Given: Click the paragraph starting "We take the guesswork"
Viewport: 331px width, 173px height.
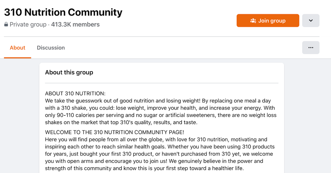Looking at the screenshot, I should pyautogui.click(x=161, y=112).
